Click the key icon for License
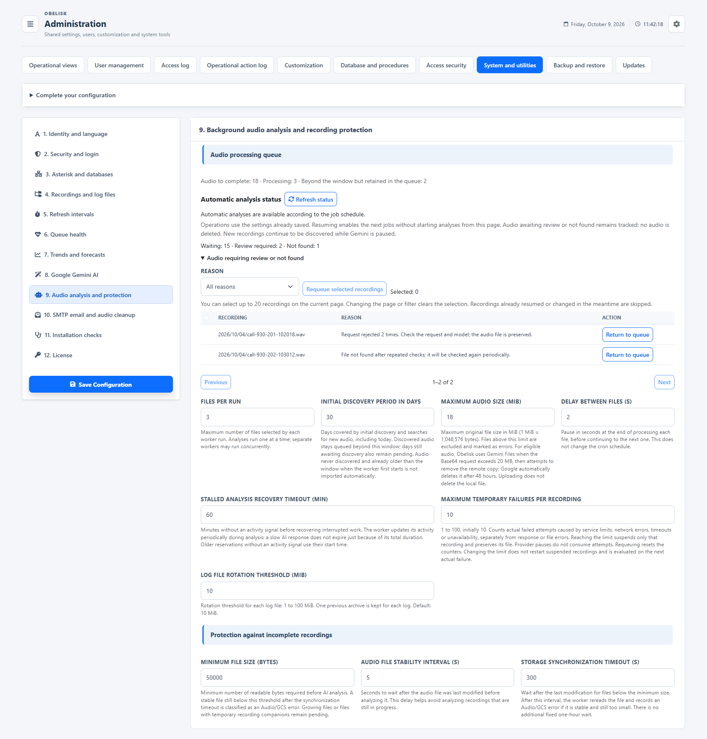Image resolution: width=707 pixels, height=739 pixels. (x=38, y=355)
